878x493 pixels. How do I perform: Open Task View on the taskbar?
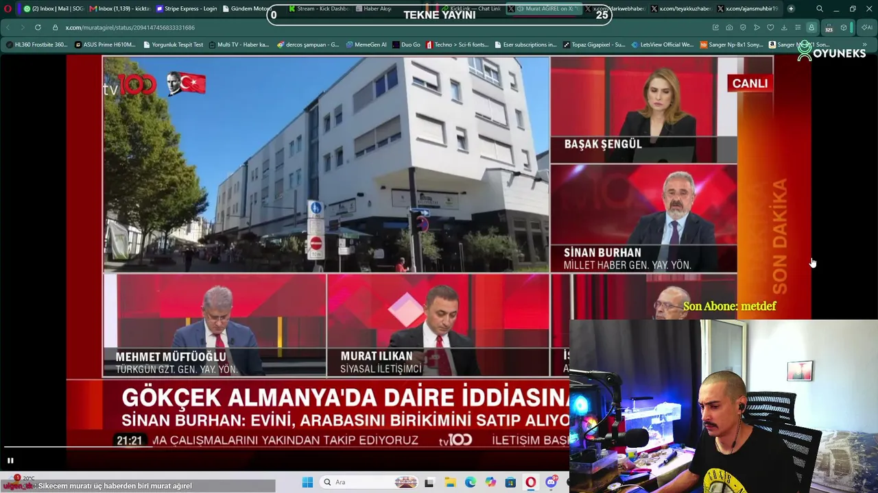click(x=429, y=482)
